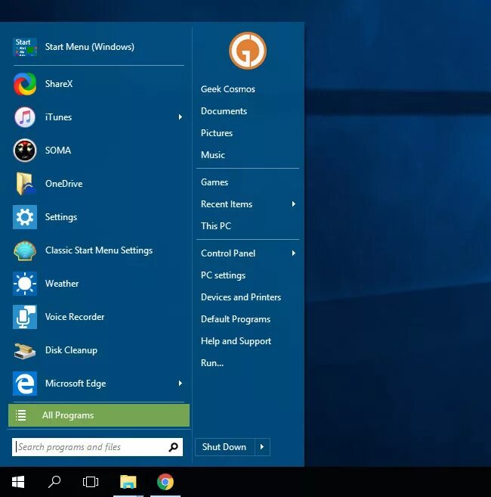Open the Run... dialog entry
The width and height of the screenshot is (491, 497).
point(212,362)
